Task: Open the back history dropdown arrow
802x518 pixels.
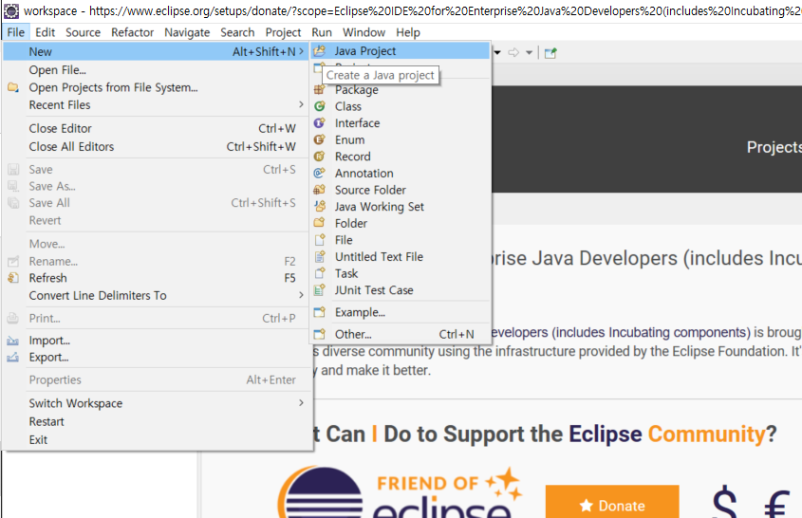Action: (x=497, y=52)
